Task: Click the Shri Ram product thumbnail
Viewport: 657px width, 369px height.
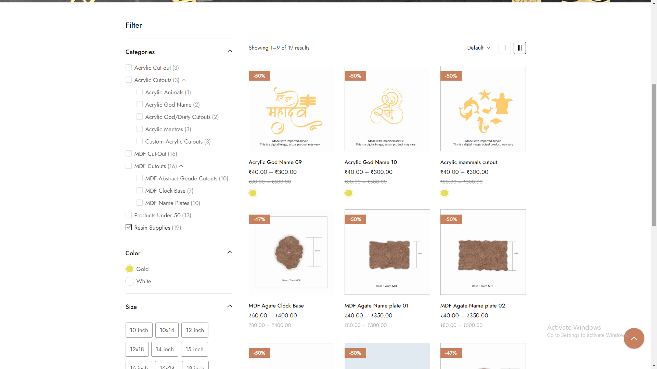Action: tap(387, 109)
